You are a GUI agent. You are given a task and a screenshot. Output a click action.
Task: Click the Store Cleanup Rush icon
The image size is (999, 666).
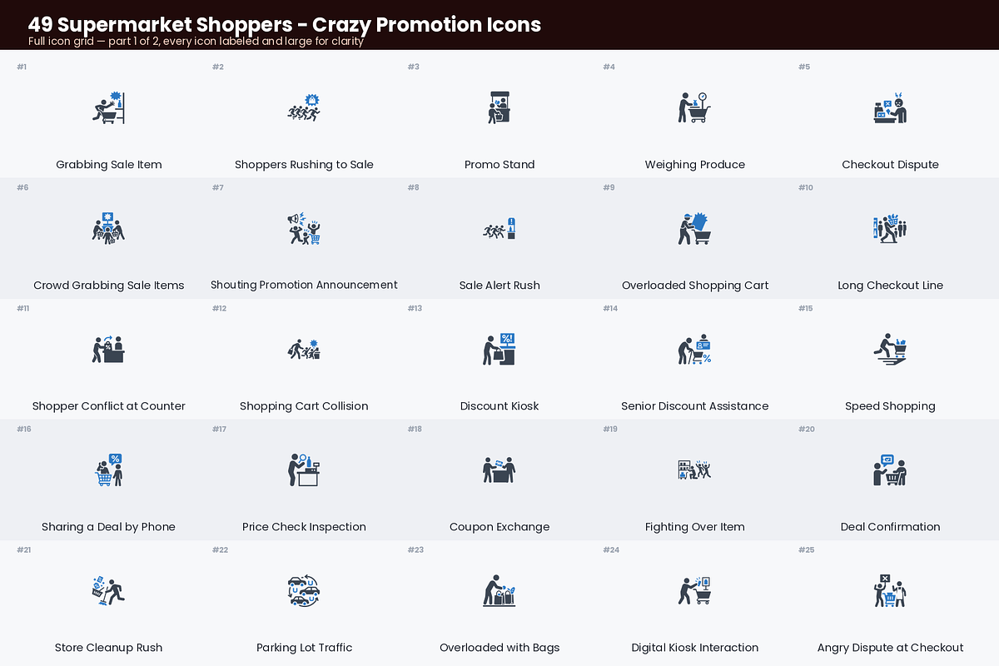108,591
